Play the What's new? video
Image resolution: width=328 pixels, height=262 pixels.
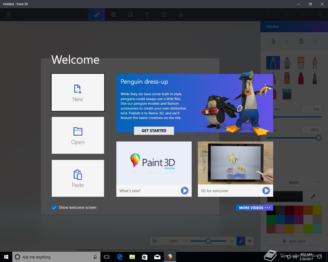[184, 191]
